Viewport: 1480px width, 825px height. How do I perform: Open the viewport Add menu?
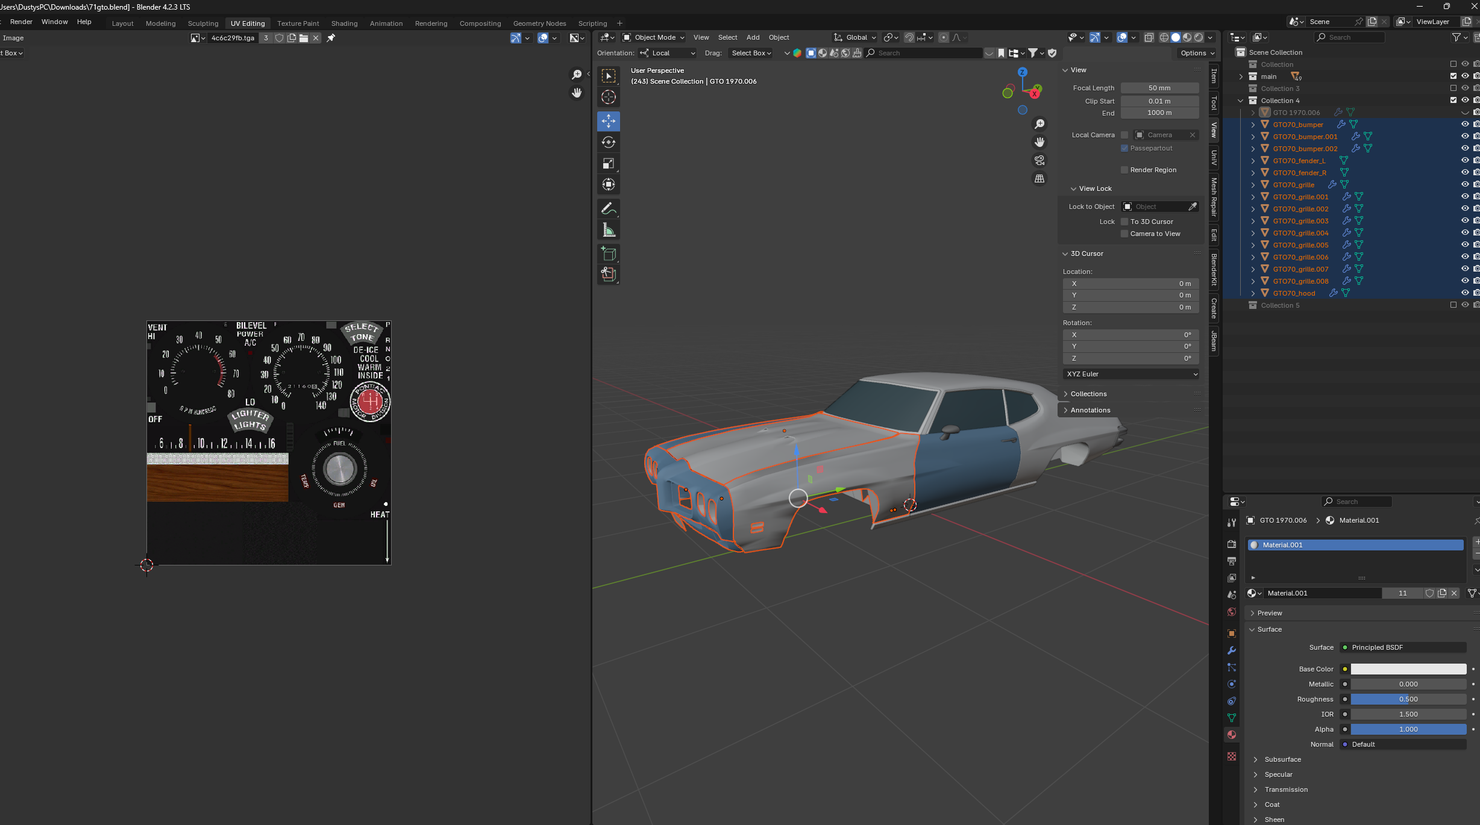tap(753, 37)
